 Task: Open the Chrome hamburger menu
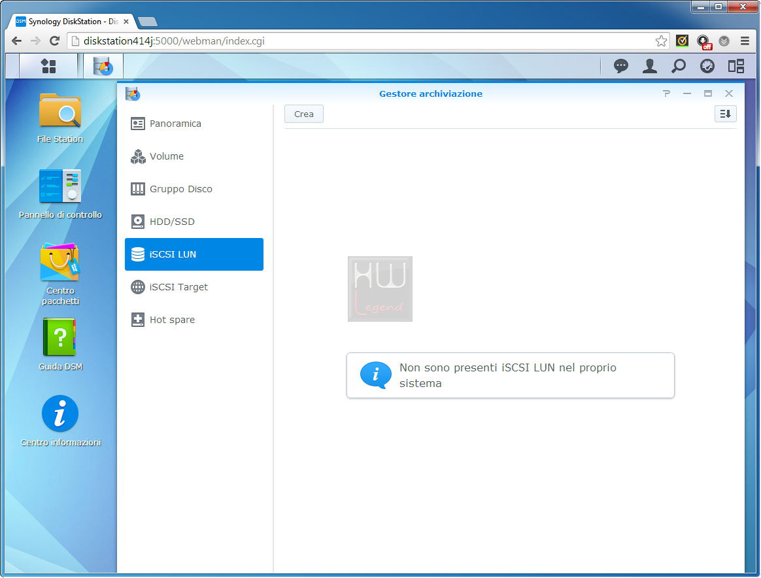point(745,41)
